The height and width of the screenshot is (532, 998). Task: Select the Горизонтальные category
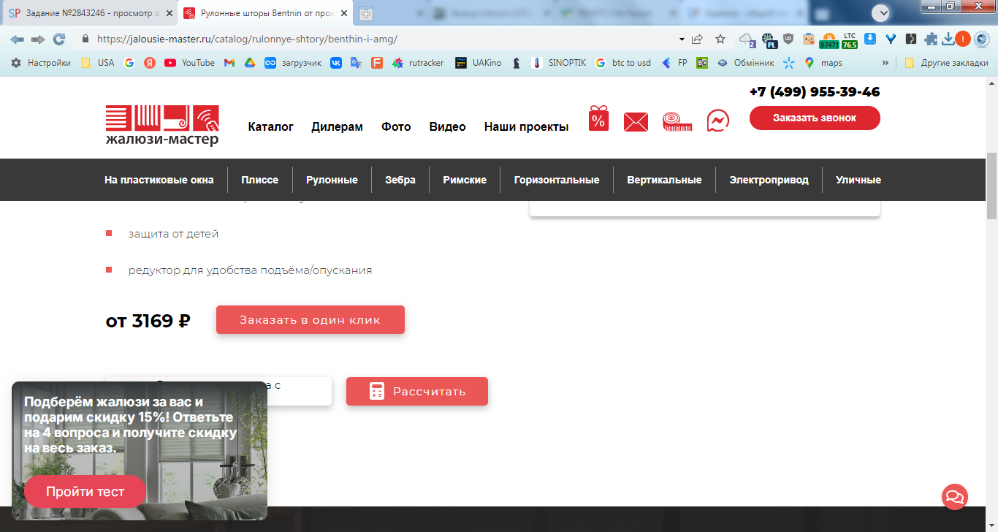[557, 180]
